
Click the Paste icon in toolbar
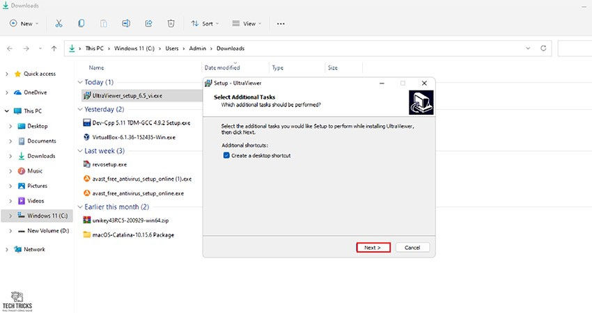click(104, 24)
